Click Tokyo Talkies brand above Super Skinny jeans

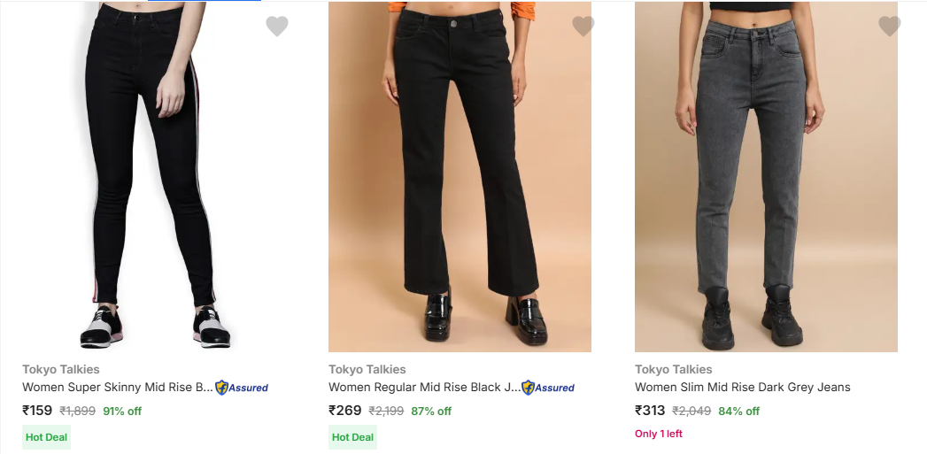pos(61,369)
